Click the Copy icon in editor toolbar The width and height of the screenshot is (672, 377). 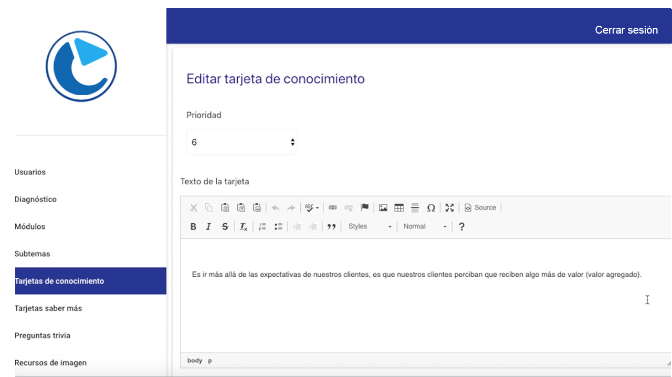[209, 207]
